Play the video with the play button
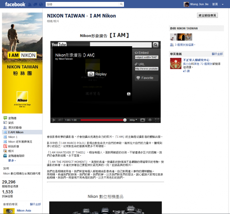The height and width of the screenshot is (214, 230). [54, 120]
